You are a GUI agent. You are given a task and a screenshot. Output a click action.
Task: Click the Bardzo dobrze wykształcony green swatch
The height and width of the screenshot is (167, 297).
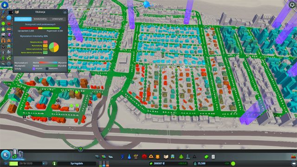pyautogui.click(x=45, y=52)
